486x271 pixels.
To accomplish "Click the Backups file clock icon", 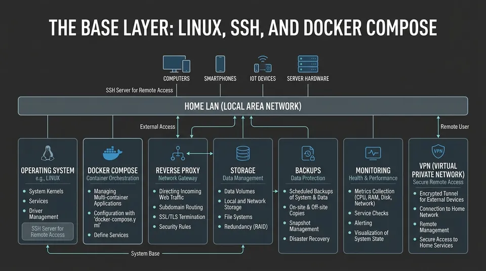I will (308, 153).
